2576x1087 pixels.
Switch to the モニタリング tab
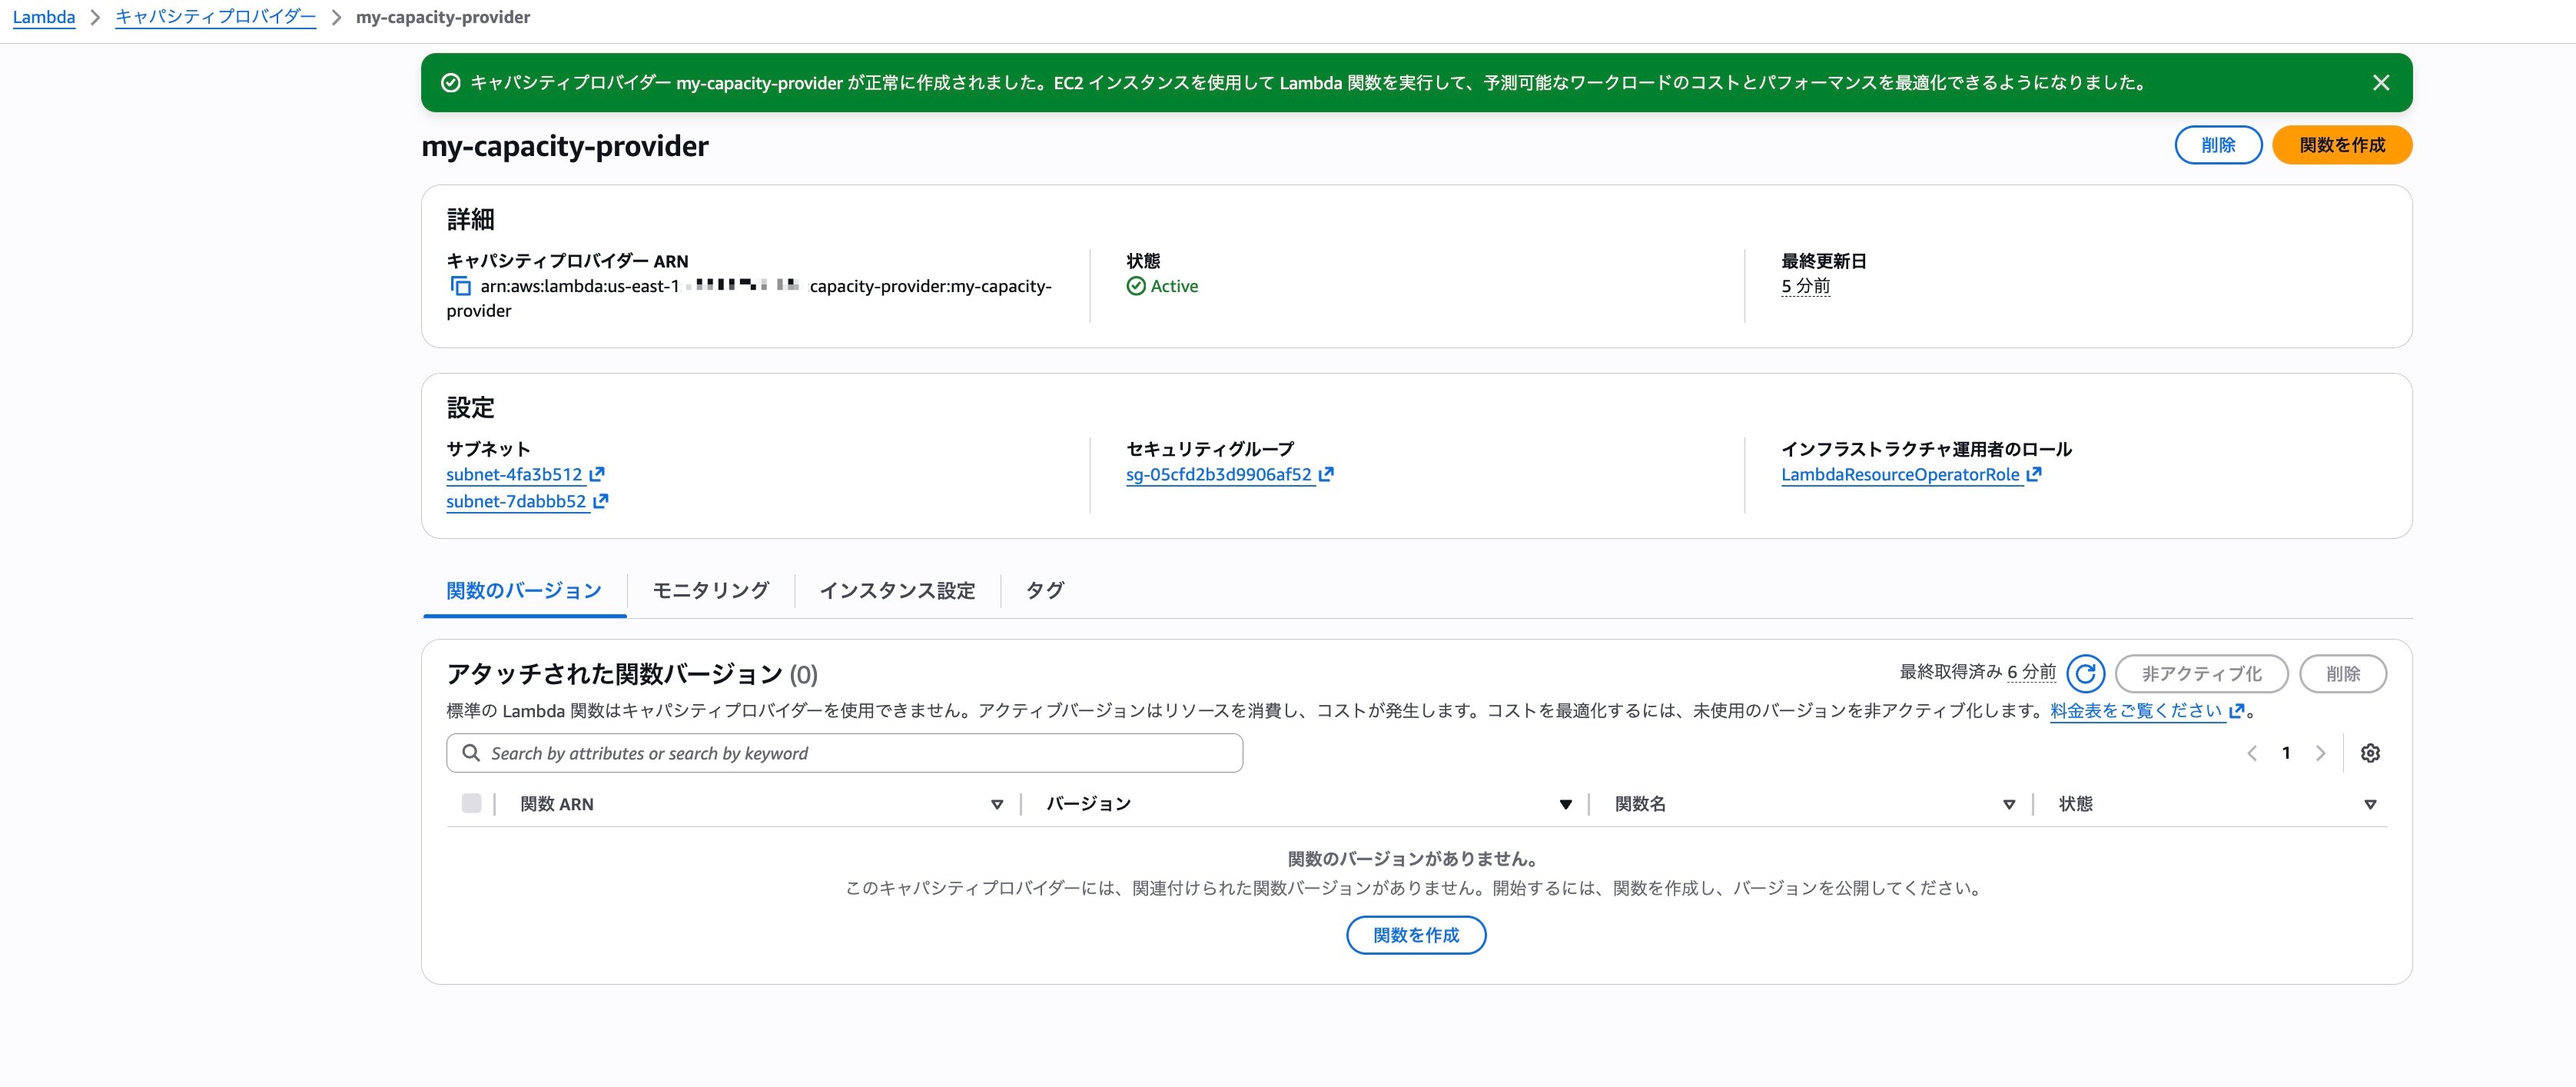coord(709,591)
